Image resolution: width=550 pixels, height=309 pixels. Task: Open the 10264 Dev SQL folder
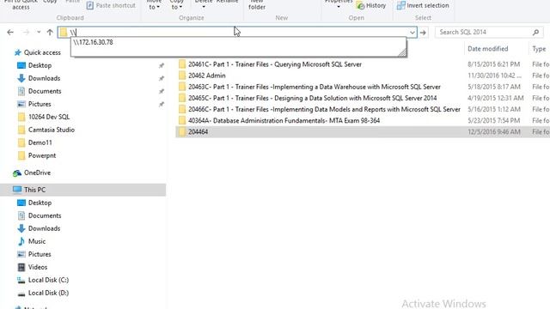click(x=49, y=117)
